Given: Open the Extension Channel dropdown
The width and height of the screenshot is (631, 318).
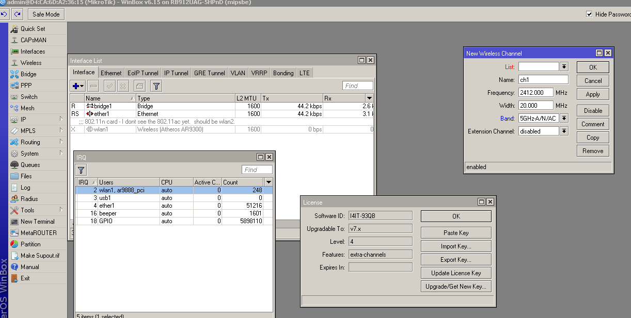Looking at the screenshot, I should pos(564,131).
